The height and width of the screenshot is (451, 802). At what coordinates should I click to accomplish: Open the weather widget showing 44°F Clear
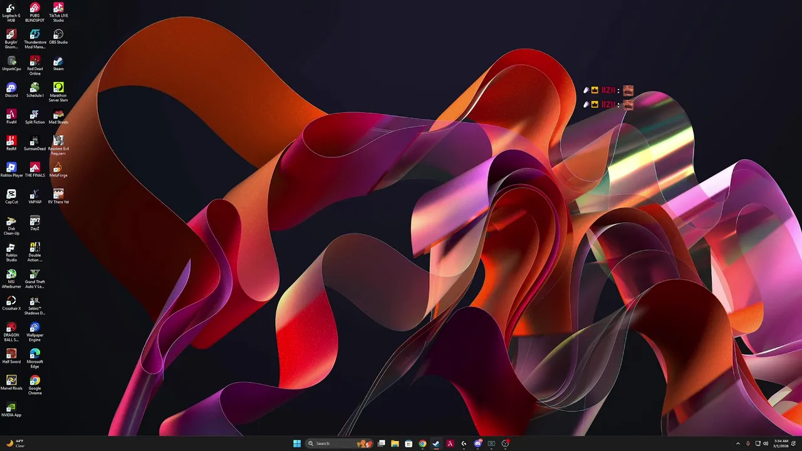15,443
